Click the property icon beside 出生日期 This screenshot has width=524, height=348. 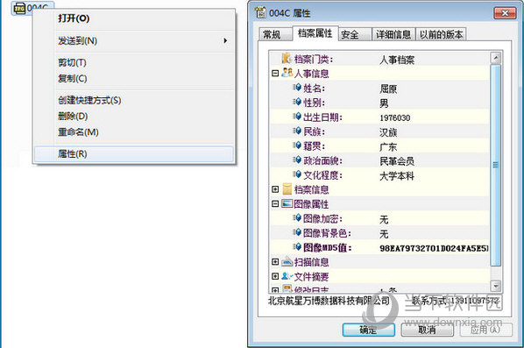297,117
